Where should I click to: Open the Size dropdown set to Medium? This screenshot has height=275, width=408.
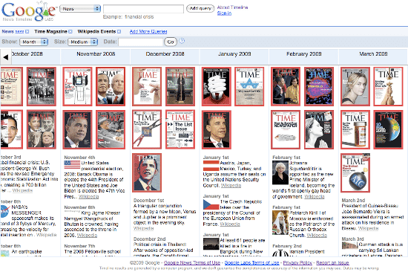(x=83, y=42)
